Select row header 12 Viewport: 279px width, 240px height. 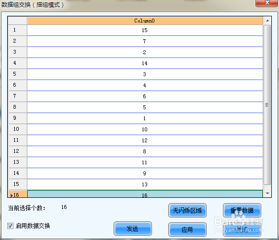(x=18, y=151)
